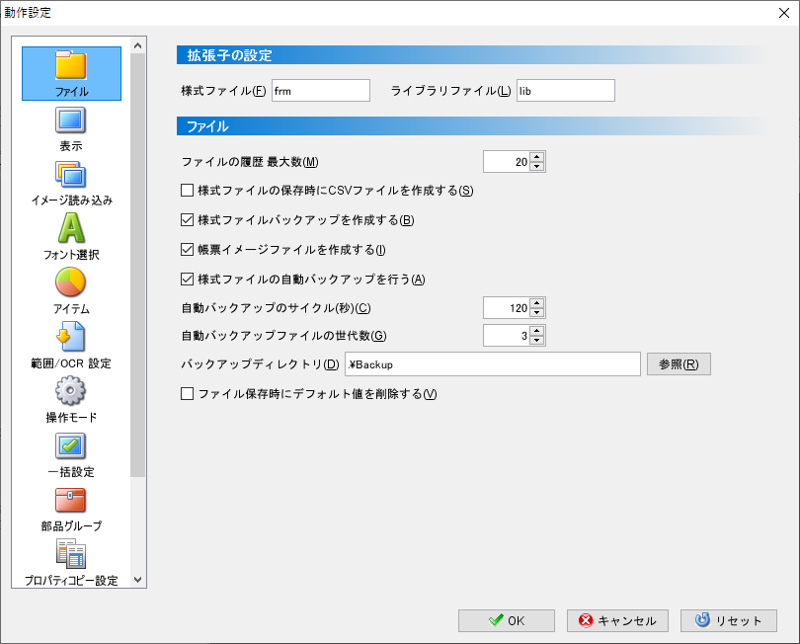This screenshot has width=800, height=644.
Task: Enable CSV file creation on save checkbox
Action: [x=188, y=191]
